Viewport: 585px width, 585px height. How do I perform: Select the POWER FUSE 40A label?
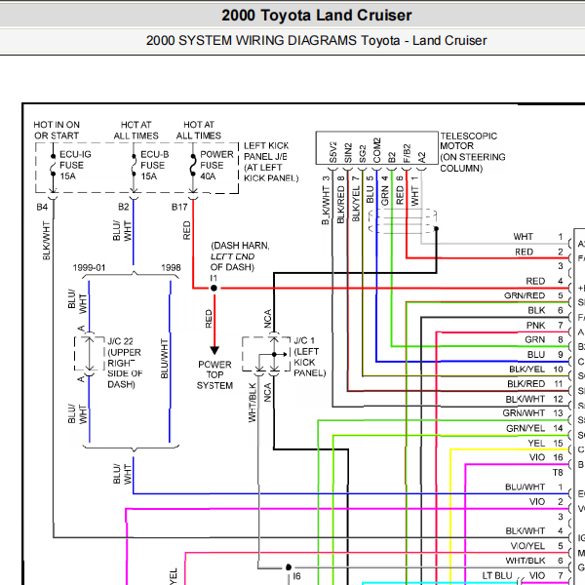(x=216, y=166)
